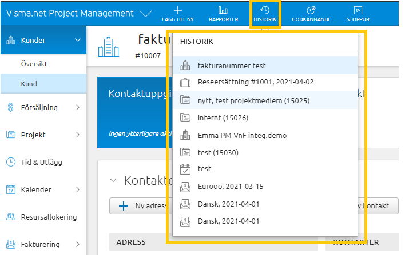Open test (15030) history entry
Screen dimensions: 405x255
[x=265, y=152]
